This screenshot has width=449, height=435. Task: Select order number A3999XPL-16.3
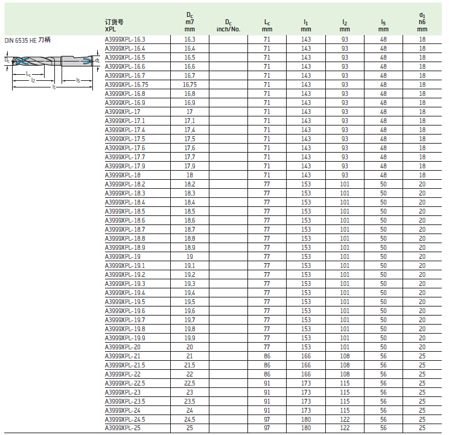click(125, 39)
